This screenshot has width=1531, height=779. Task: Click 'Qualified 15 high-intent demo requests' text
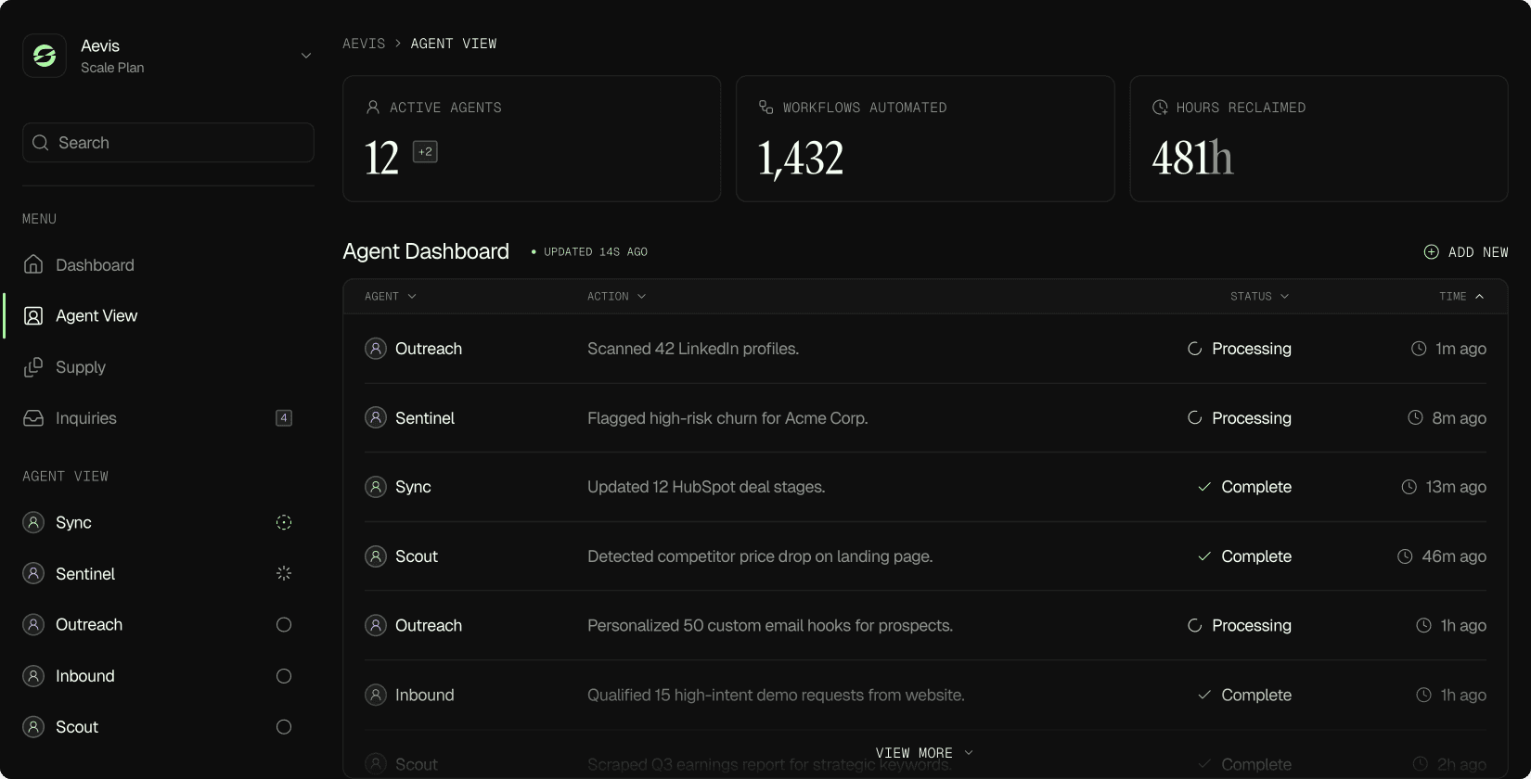(x=776, y=696)
